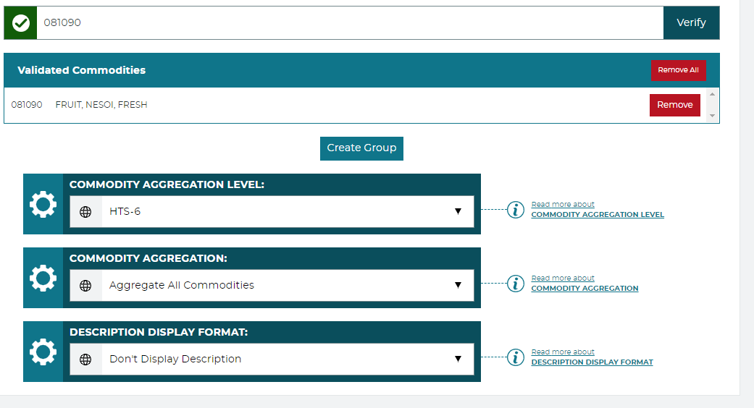Click the green verified checkmark icon
754x408 pixels.
(x=21, y=22)
